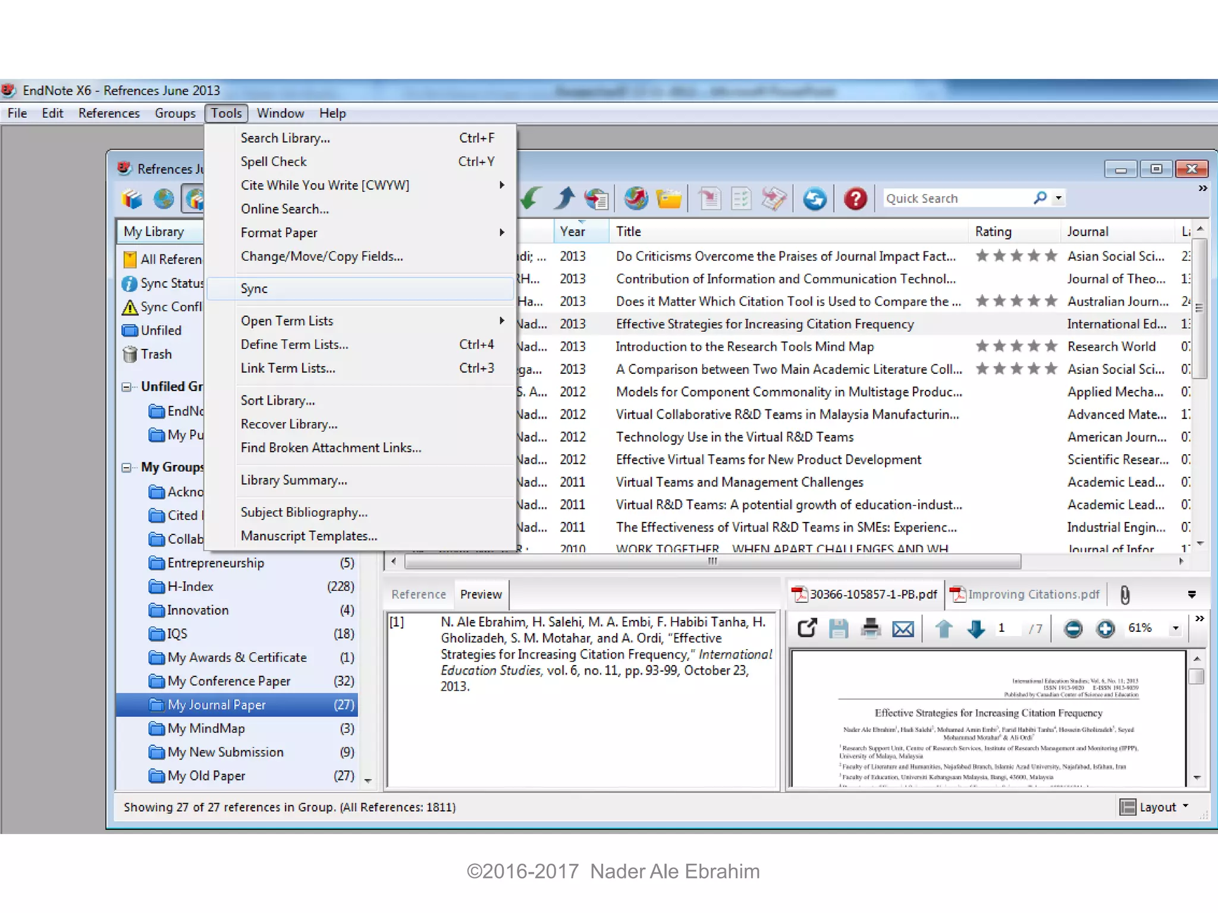The height and width of the screenshot is (913, 1218).
Task: Click the Open Link globe icon
Action: (636, 199)
